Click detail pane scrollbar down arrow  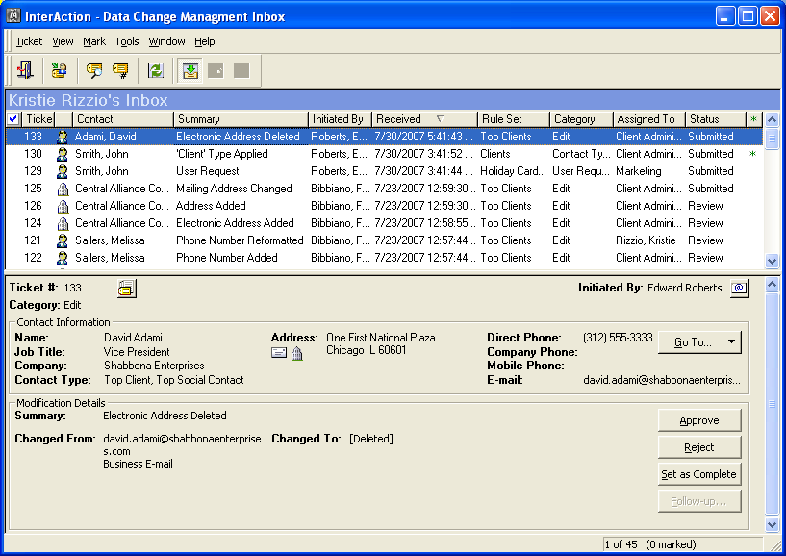tap(772, 524)
